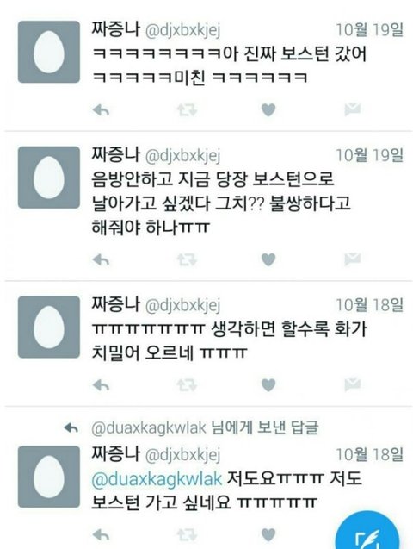The height and width of the screenshot is (549, 413).
Task: Reply to the first tweet dated 10월 19일
Action: (101, 110)
